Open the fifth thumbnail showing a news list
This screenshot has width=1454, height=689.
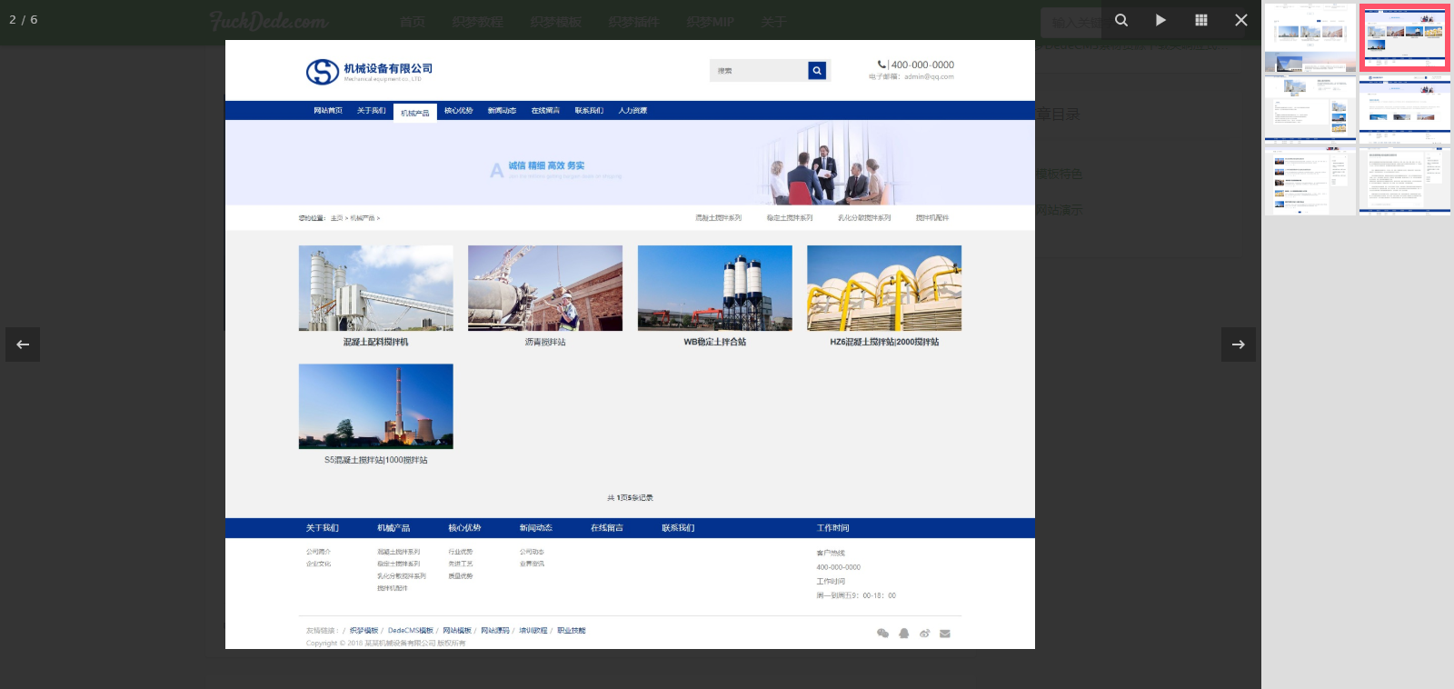pyautogui.click(x=1310, y=180)
